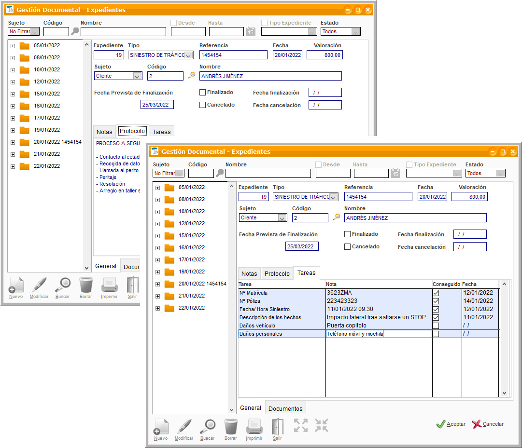Viewport: 522px width, 448px height.
Task: Click Borrar trash icon in back window
Action: pos(86,285)
